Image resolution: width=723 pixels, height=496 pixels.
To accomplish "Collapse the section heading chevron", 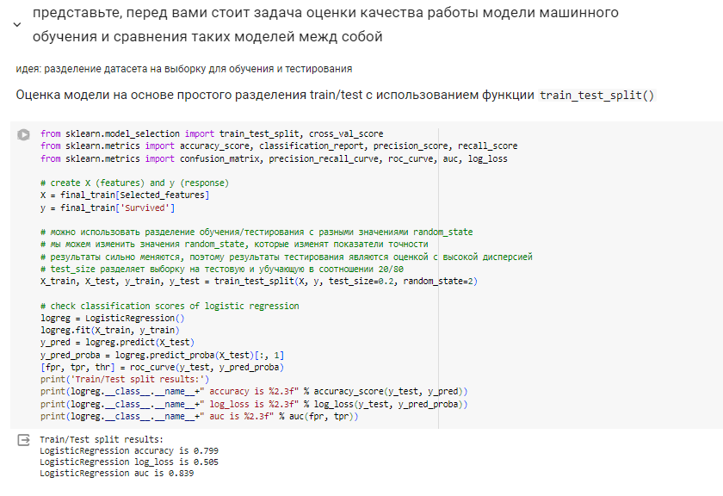I will [17, 24].
